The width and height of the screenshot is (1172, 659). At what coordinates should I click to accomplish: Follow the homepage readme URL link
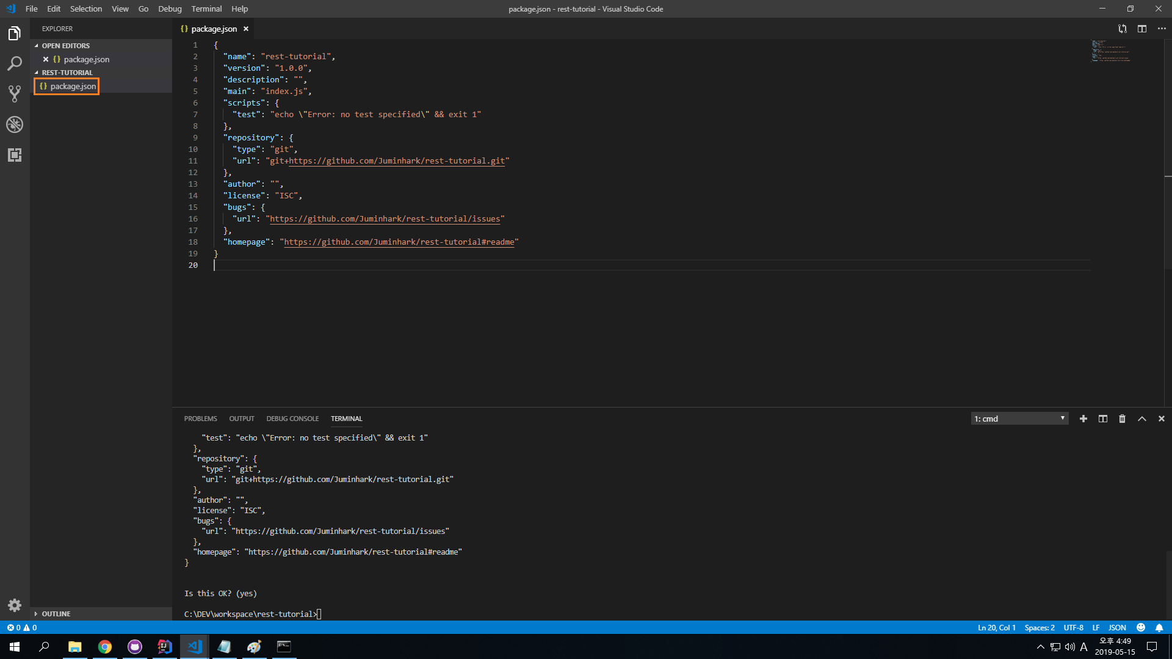tap(399, 242)
